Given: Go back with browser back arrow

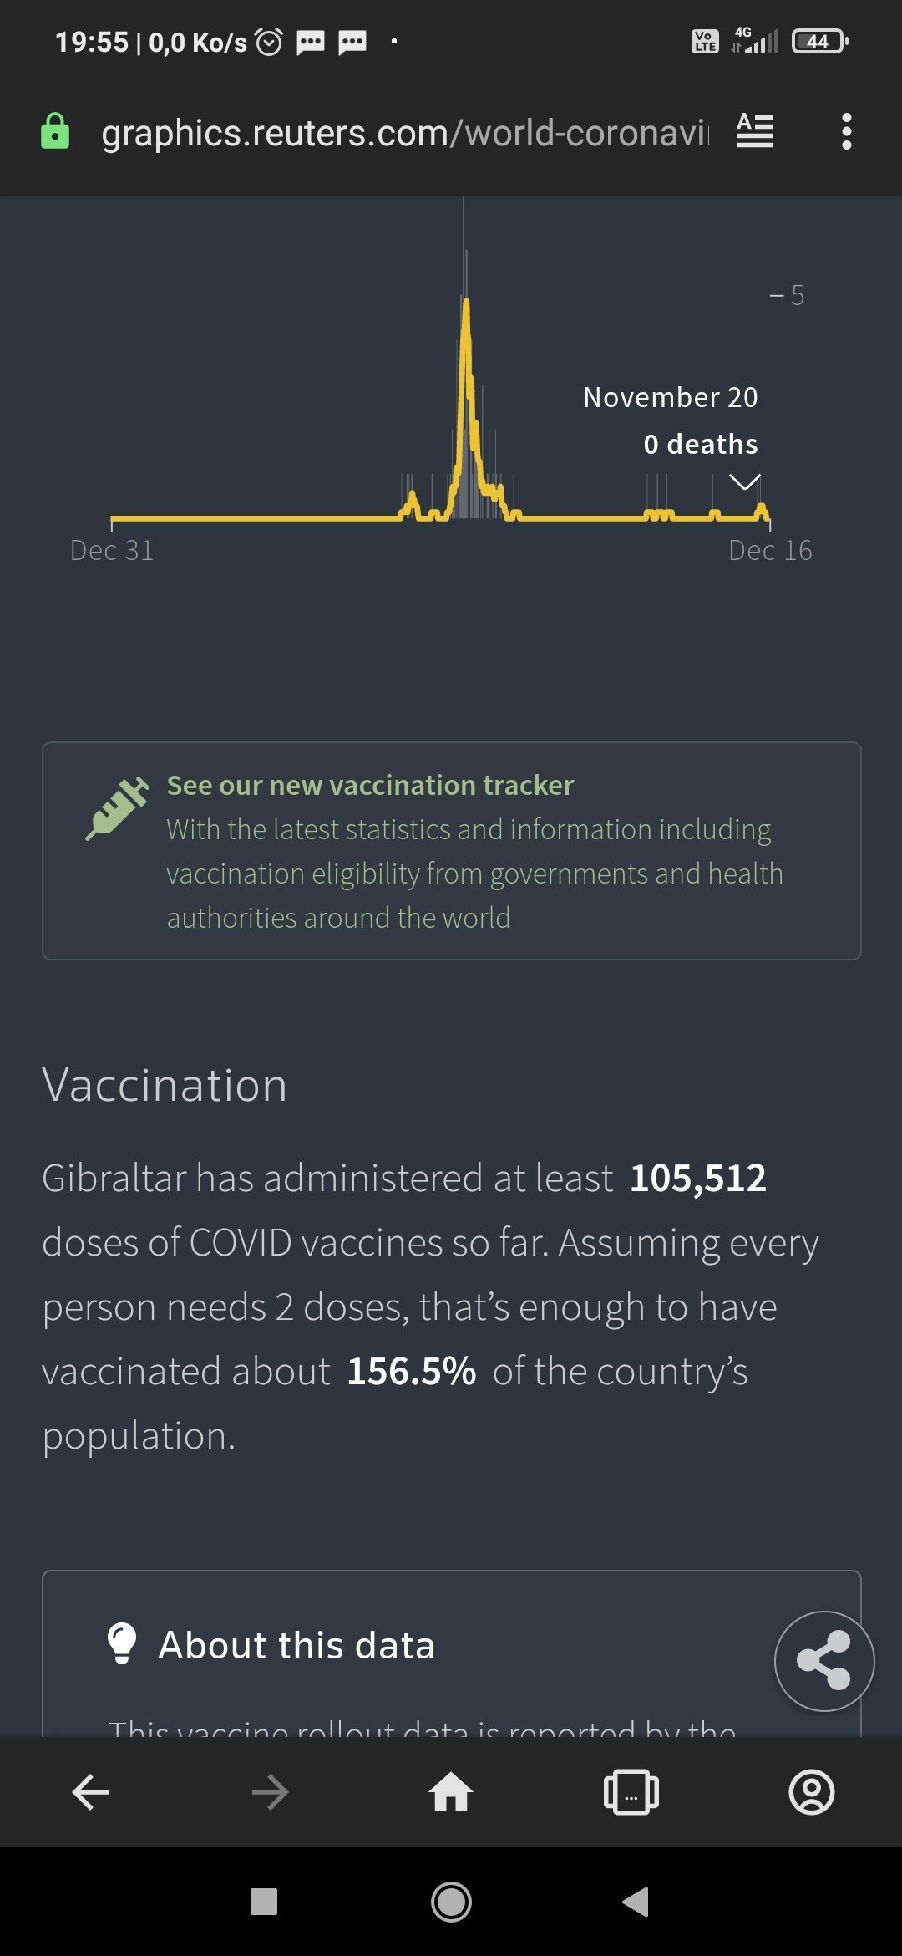Looking at the screenshot, I should tap(90, 1791).
